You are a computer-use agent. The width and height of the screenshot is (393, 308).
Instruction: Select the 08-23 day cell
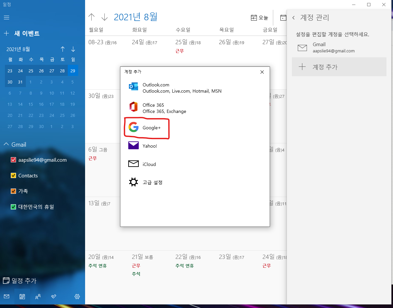pos(107,62)
